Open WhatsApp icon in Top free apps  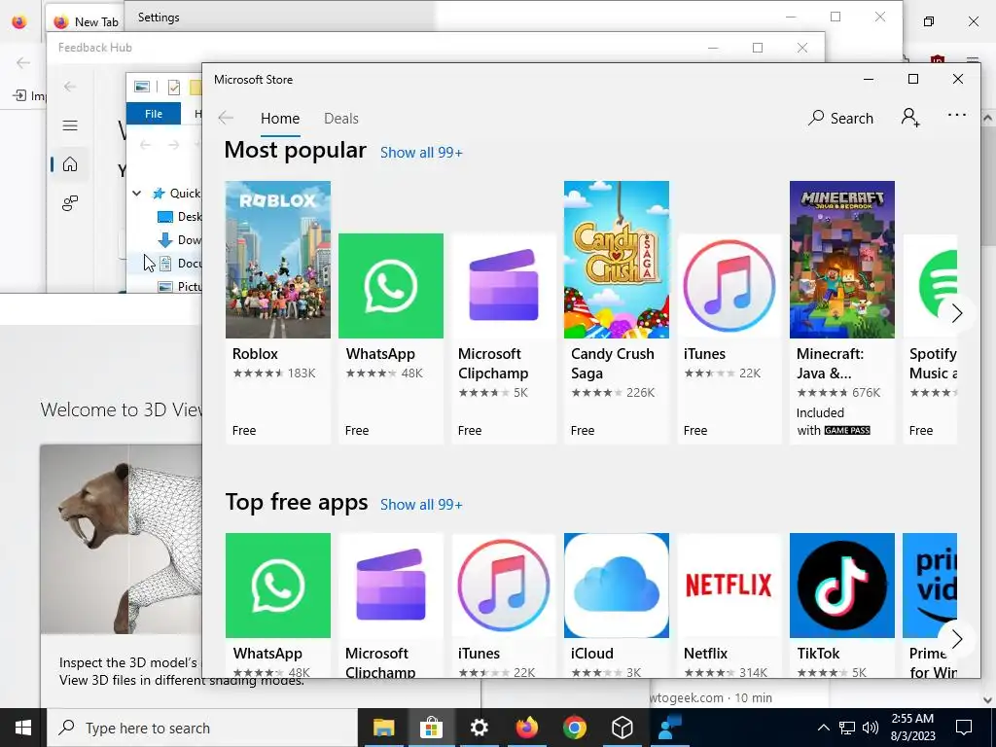tap(277, 585)
